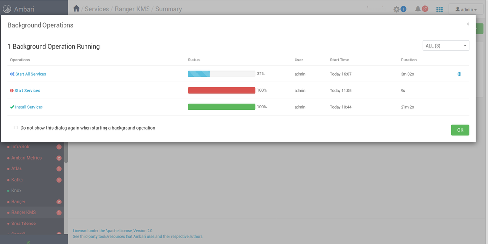This screenshot has height=244, width=488.
Task: Select Atlas in the sidebar
Action: 17,168
